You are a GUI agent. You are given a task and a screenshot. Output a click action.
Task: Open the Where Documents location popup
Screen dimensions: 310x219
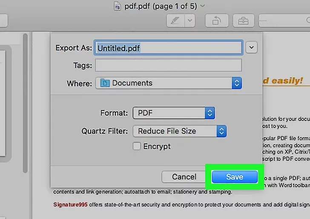pos(169,83)
